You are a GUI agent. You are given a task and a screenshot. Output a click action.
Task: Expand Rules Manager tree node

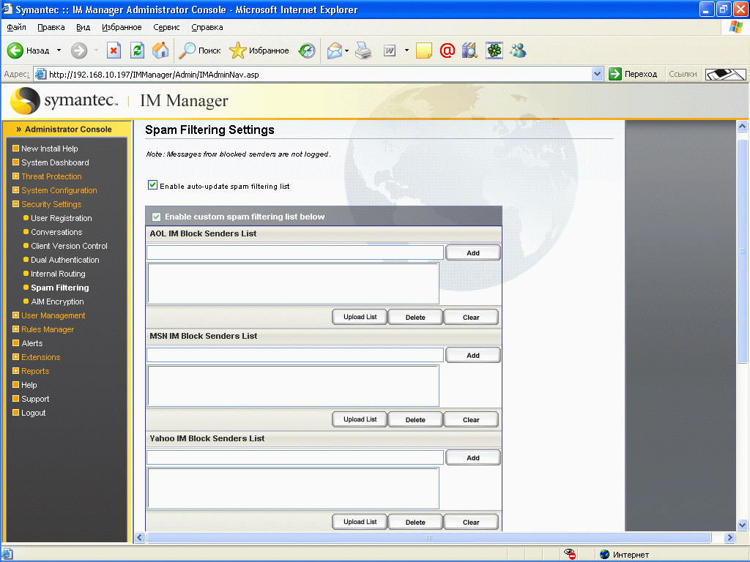click(x=15, y=329)
